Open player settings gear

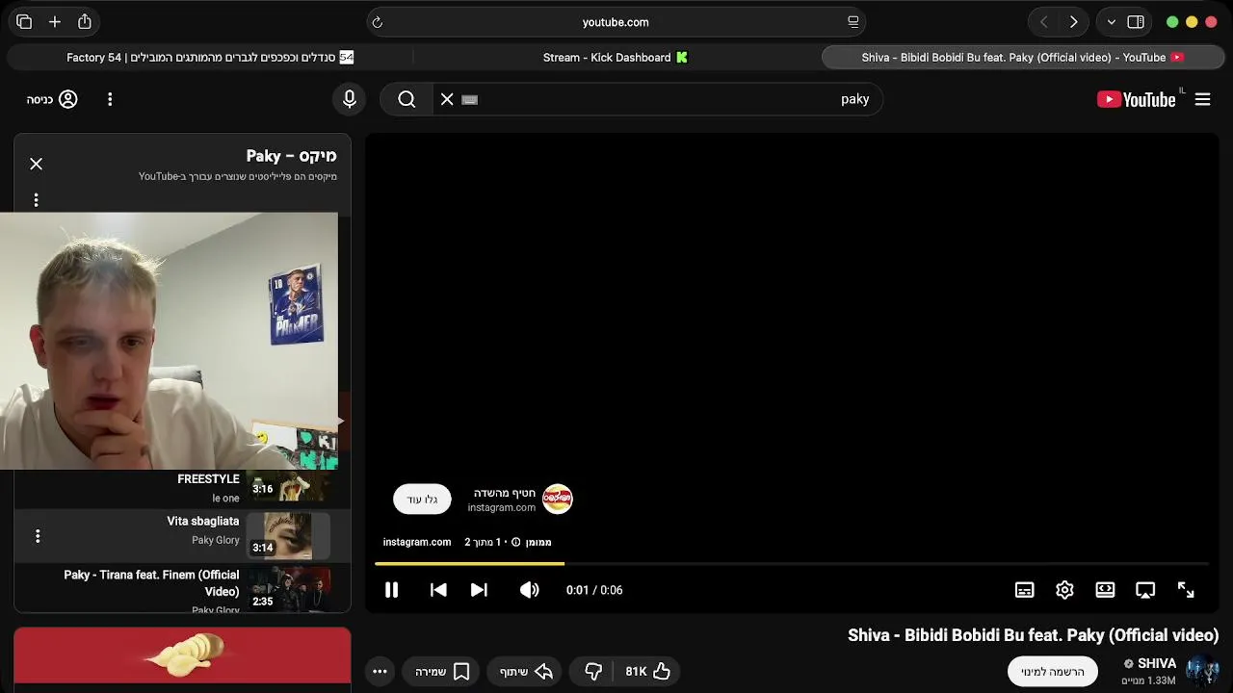[x=1064, y=590]
